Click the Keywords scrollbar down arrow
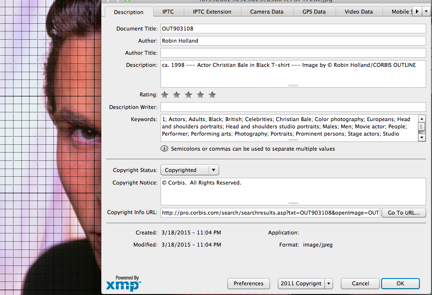The width and height of the screenshot is (432, 295). coord(422,137)
